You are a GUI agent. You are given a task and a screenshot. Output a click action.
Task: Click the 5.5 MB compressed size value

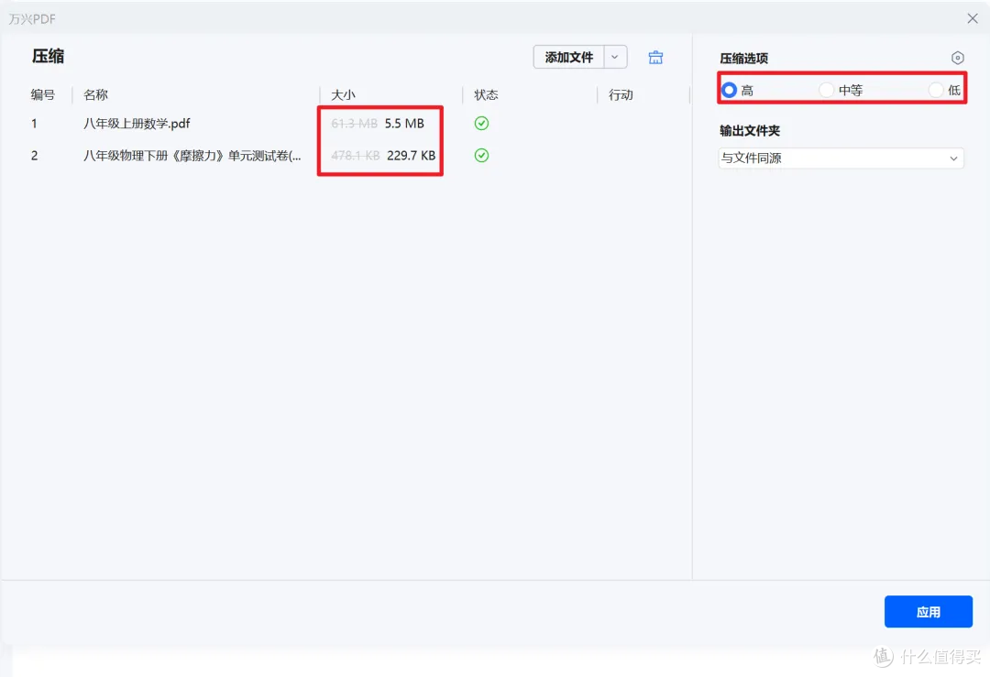click(x=404, y=123)
